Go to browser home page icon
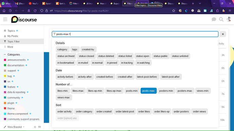This screenshot has height=131, width=234. pos(4,11)
